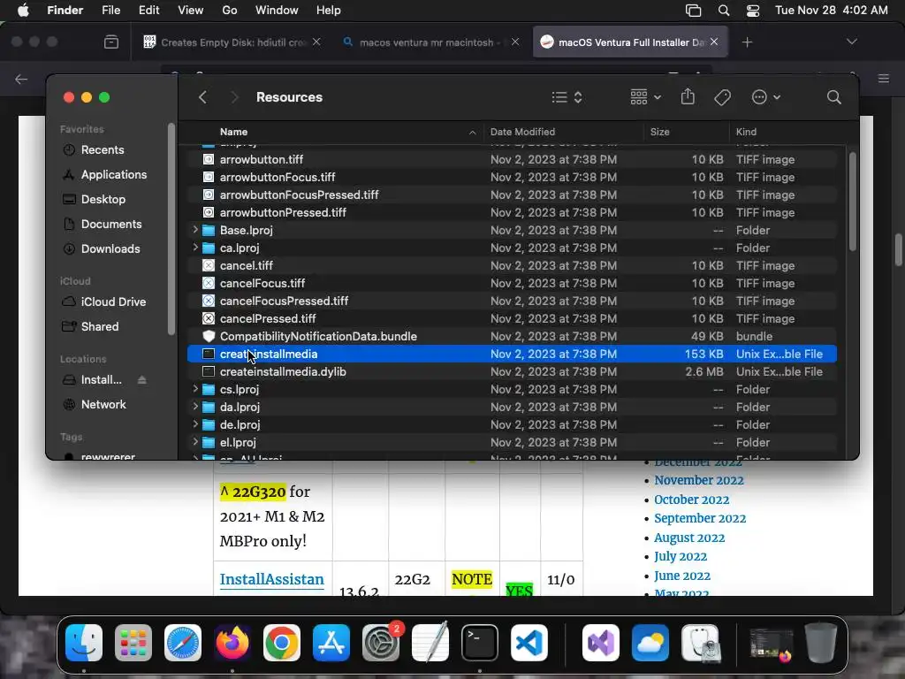Screen dimensions: 905x679
Task: Open the October 2022 archive link
Action: pyautogui.click(x=691, y=500)
